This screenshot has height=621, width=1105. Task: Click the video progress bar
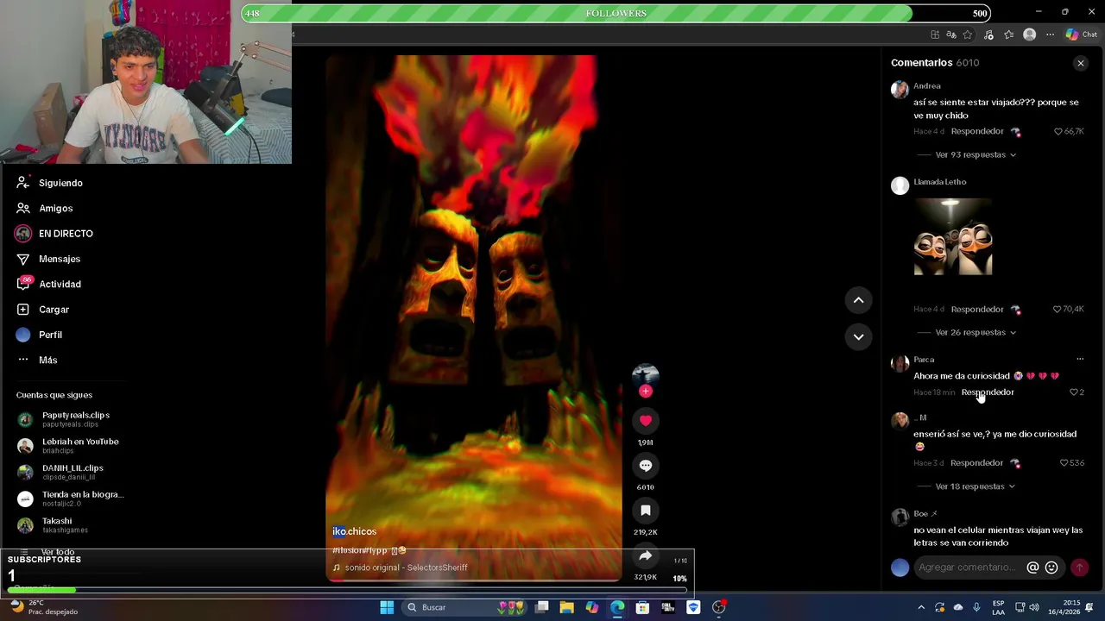coord(473,580)
